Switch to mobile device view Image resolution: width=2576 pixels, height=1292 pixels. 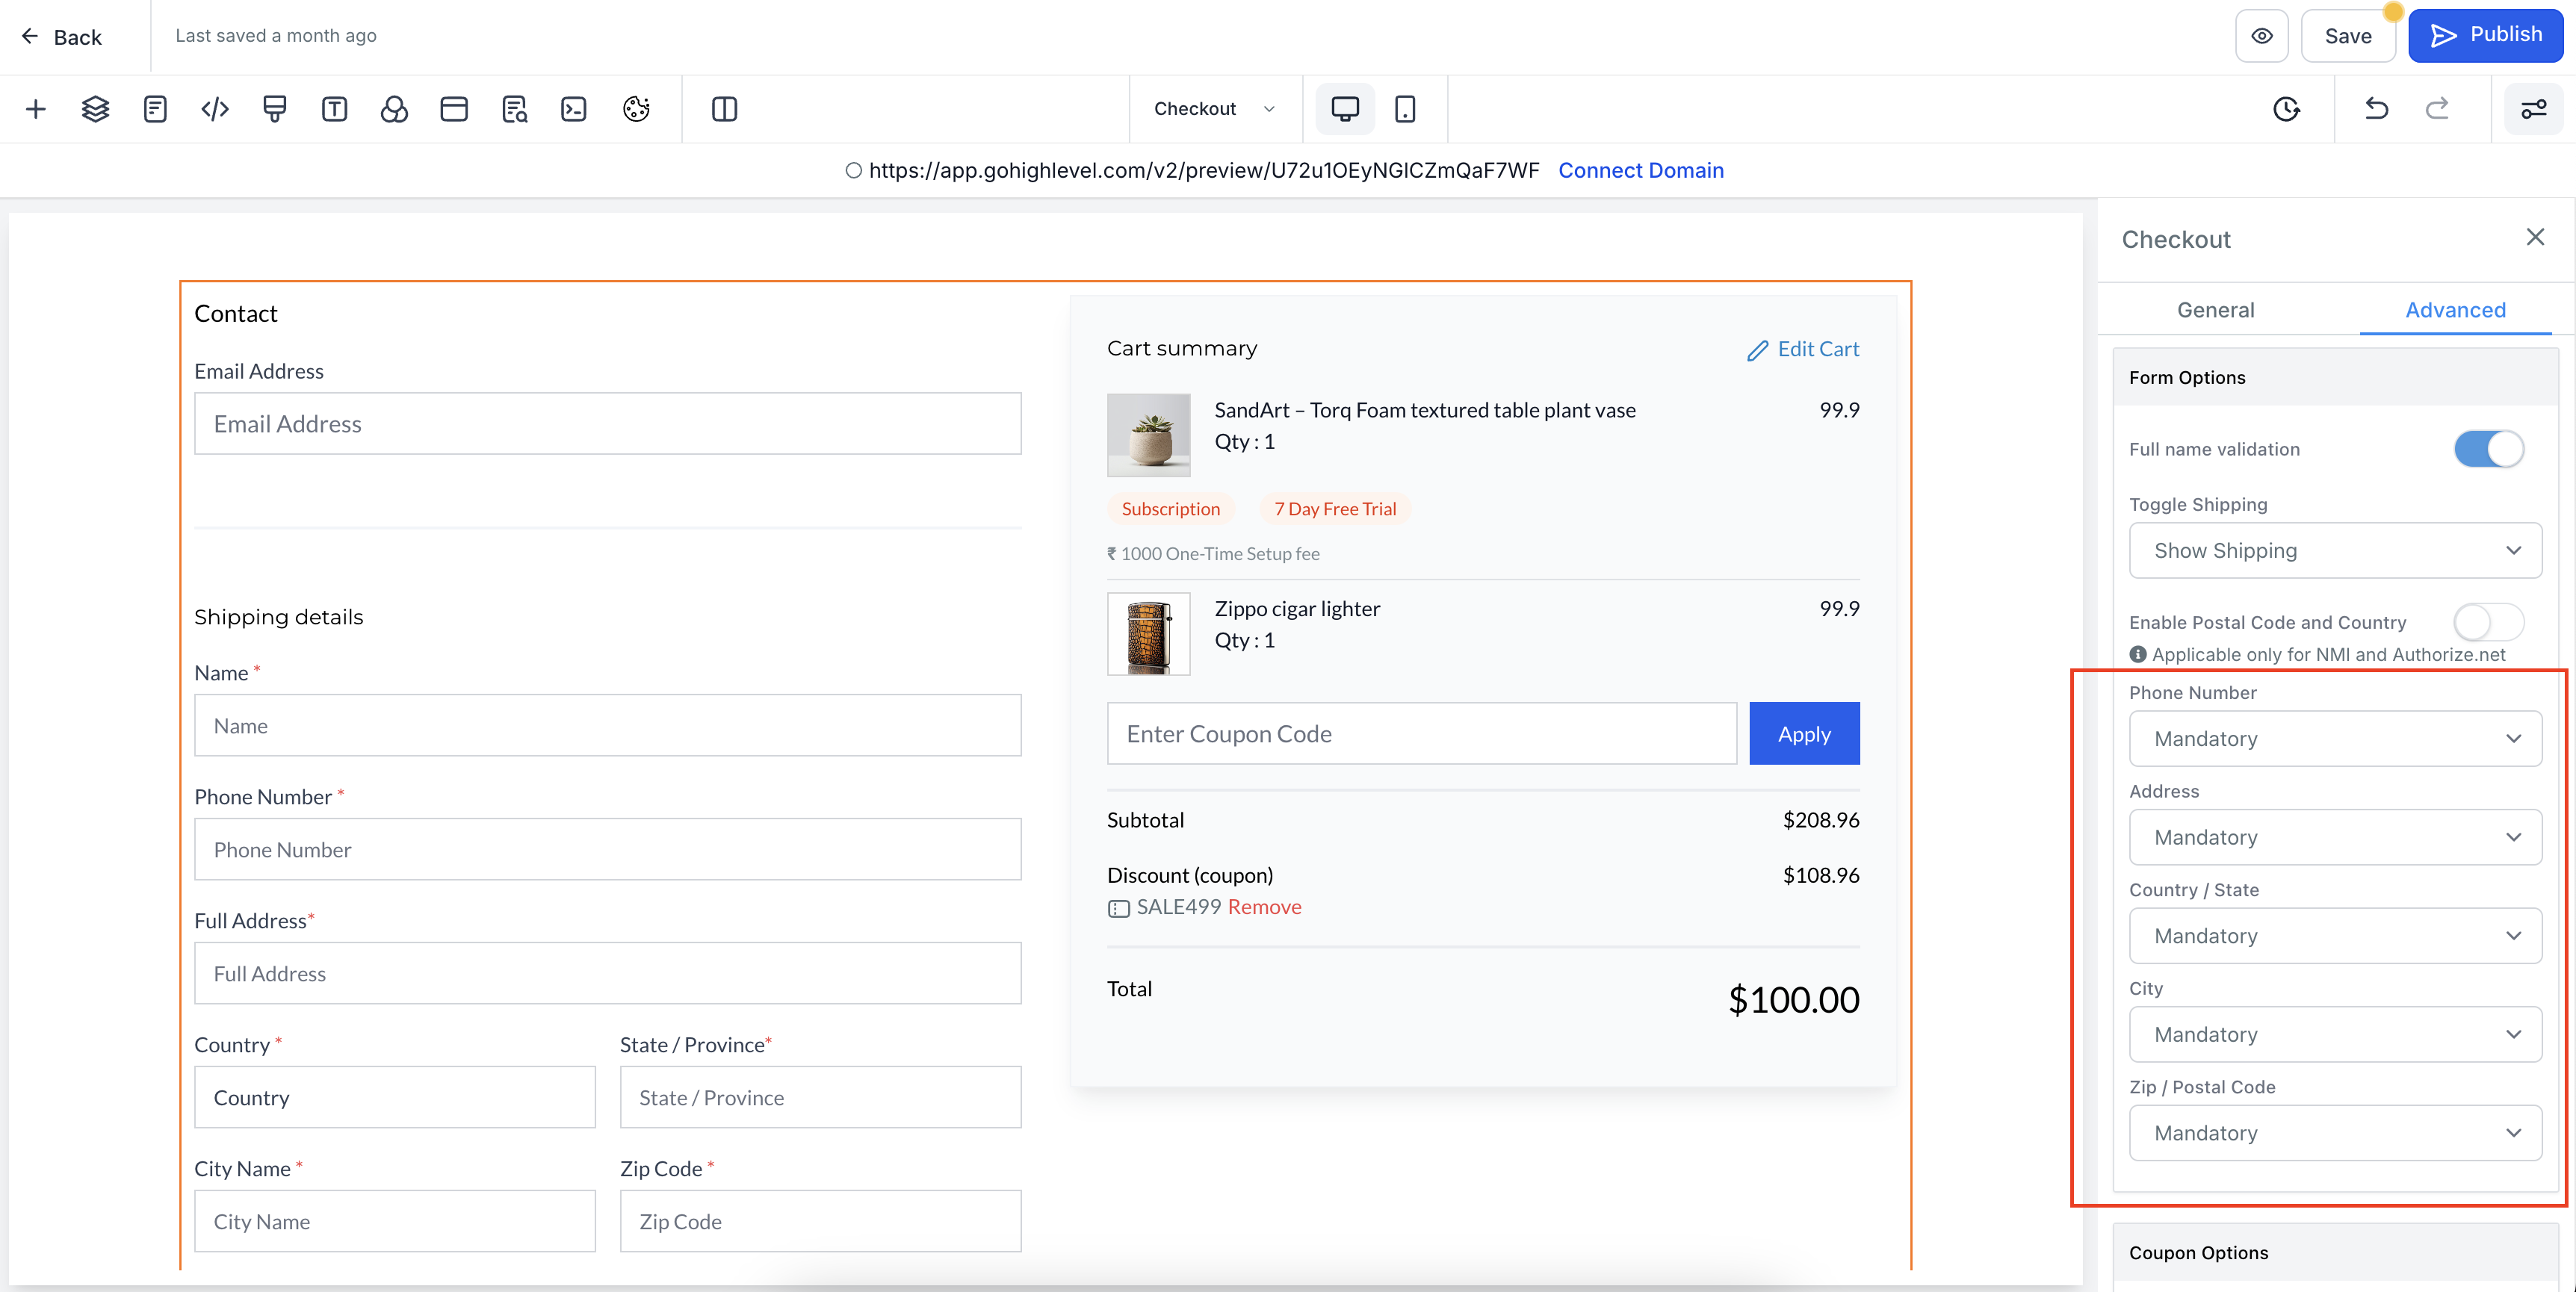tap(1405, 109)
